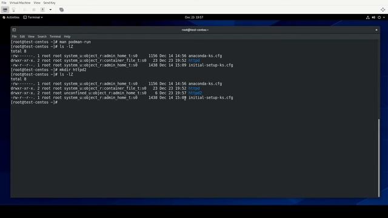The height and width of the screenshot is (218, 388).
Task: Click the shut down VM toolbar icon
Action: tap(42, 10)
